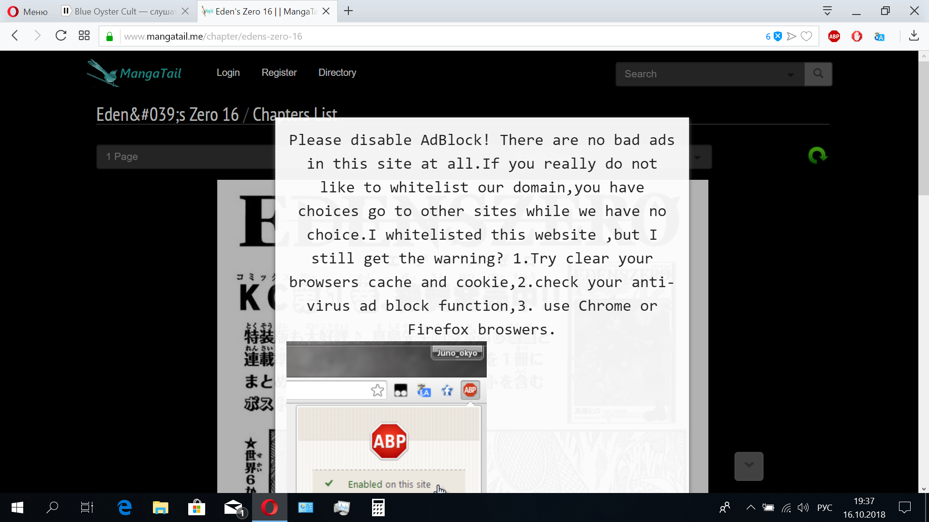Screen dimensions: 929x522
Task: Open the red Opera extension icon
Action: coord(857,36)
